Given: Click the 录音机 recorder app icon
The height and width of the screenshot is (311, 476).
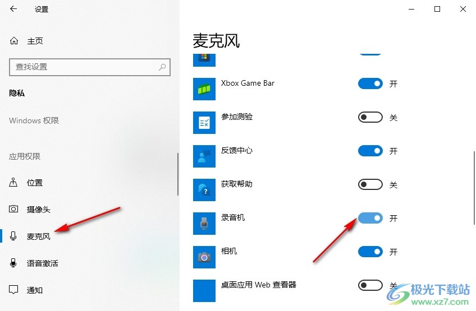Looking at the screenshot, I should click(x=204, y=224).
